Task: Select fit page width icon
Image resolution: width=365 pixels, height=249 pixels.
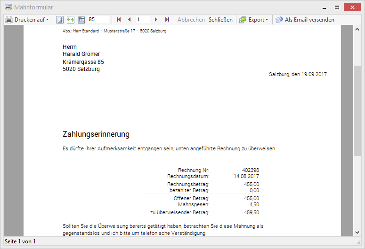Action: [71, 20]
